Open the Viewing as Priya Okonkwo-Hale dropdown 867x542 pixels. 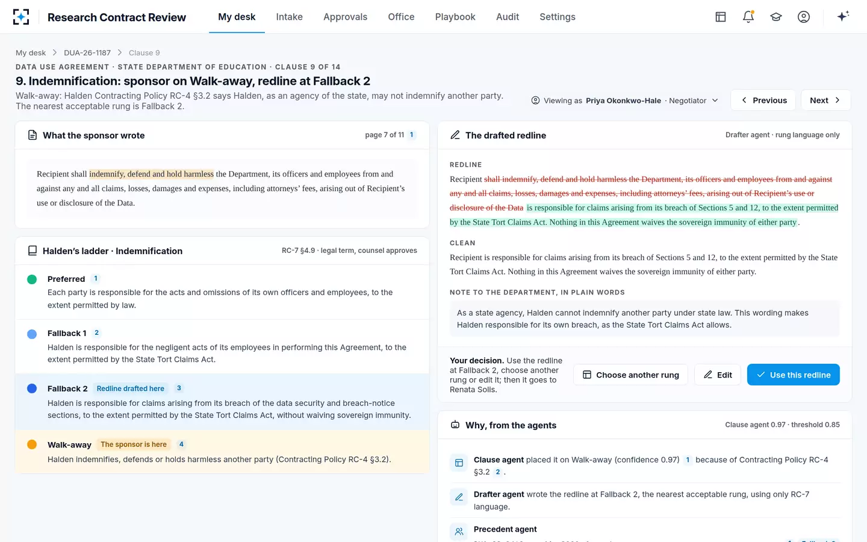(625, 101)
